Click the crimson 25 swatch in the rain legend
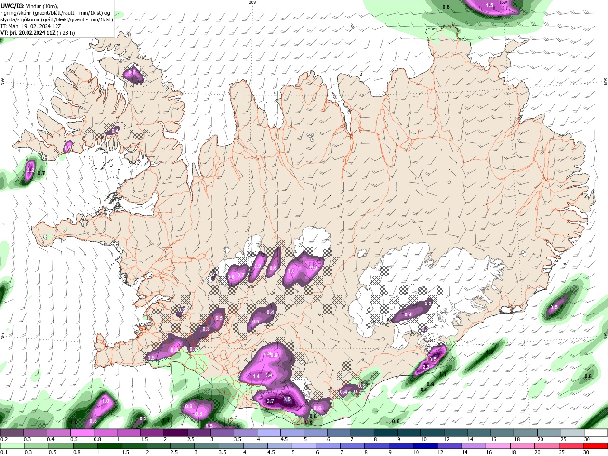 coord(571,446)
